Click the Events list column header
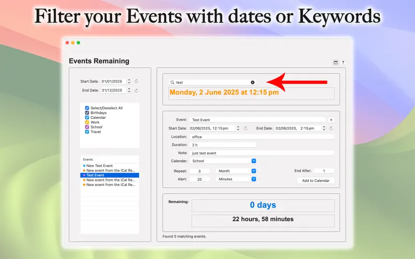This screenshot has width=415, height=259. pos(110,159)
